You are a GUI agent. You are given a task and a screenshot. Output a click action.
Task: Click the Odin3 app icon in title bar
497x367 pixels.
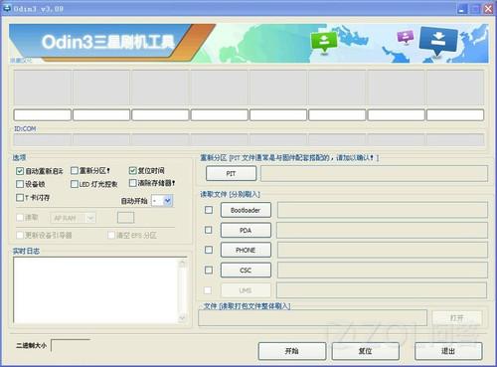coord(6,8)
